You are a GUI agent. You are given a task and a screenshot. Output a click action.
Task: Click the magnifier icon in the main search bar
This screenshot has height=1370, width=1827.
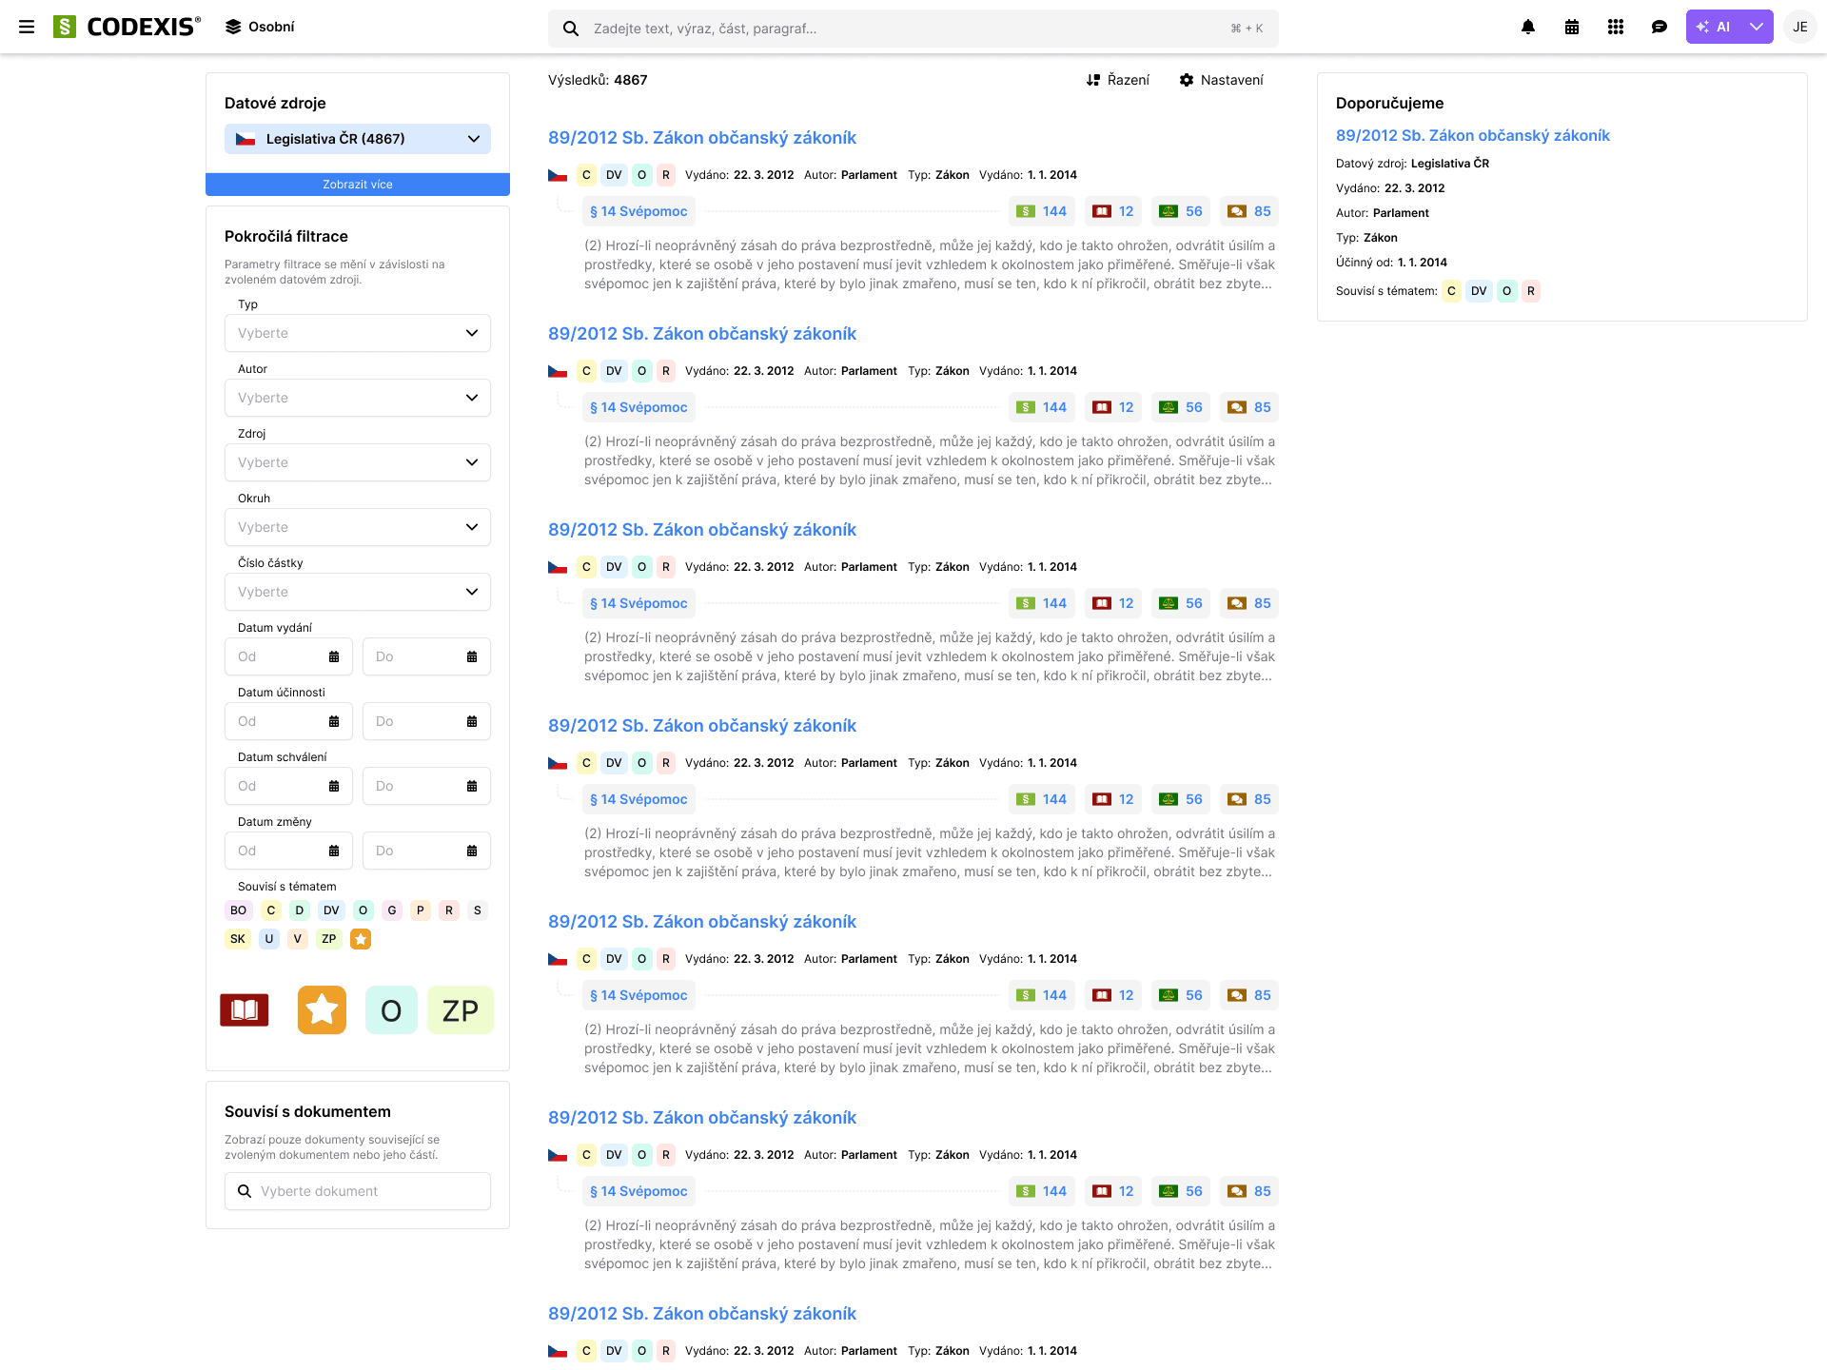[x=571, y=29]
